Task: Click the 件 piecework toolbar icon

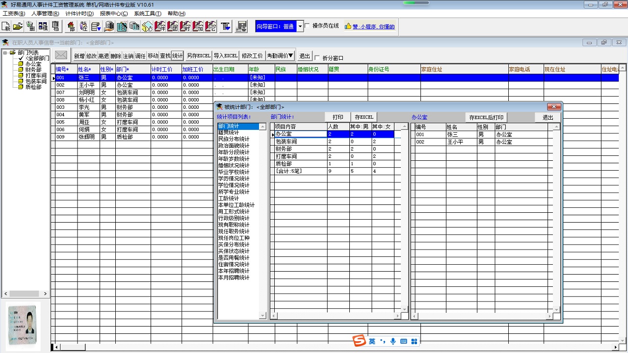Action: point(160,26)
